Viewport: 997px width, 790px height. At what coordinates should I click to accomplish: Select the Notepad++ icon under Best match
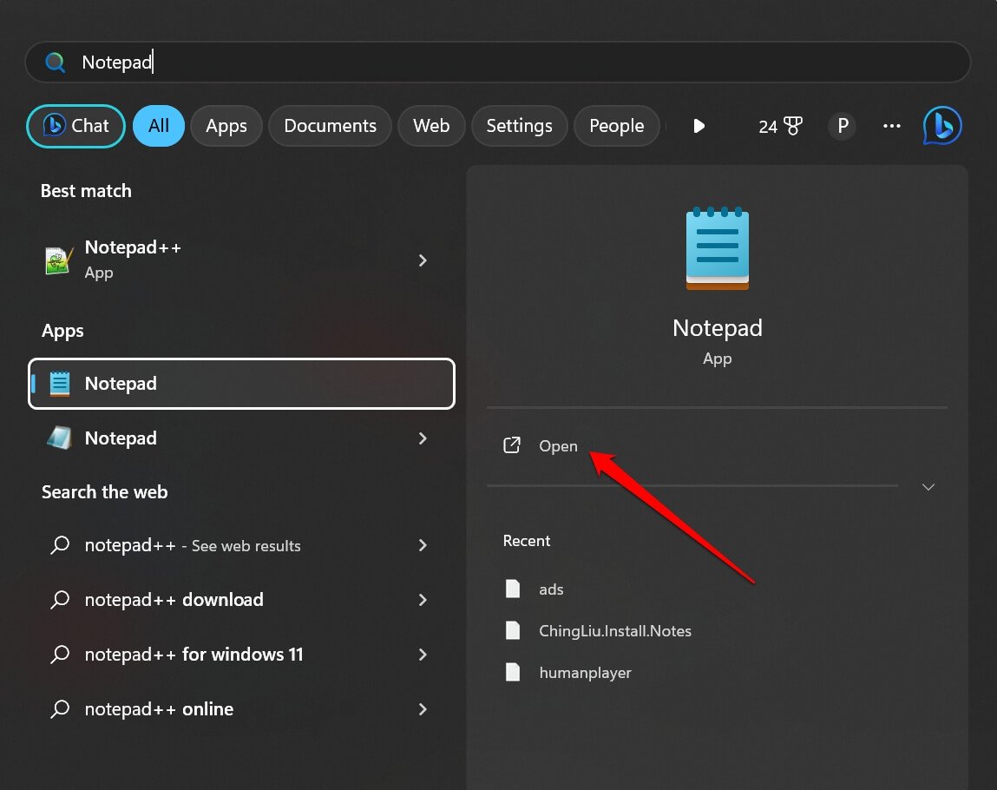coord(57,260)
